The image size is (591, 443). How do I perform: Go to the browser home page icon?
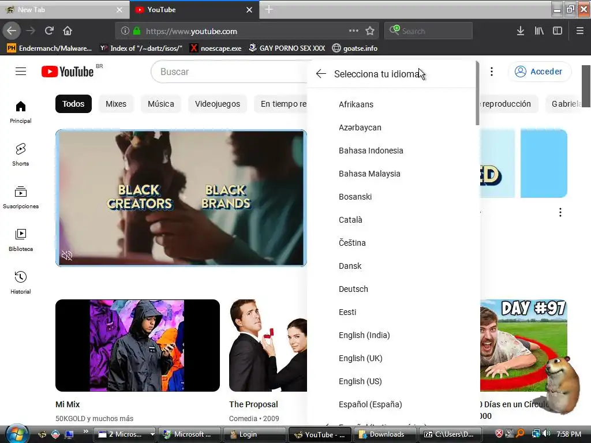68,31
